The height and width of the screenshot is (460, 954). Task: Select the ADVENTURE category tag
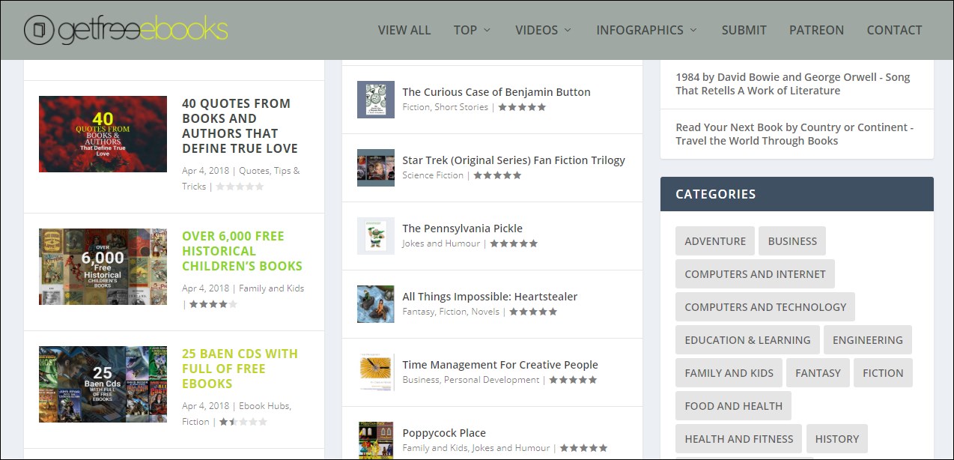pos(714,241)
